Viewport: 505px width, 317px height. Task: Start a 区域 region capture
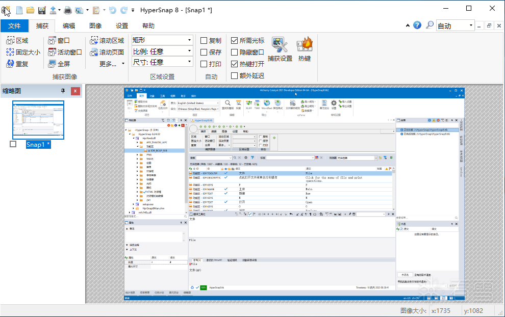17,41
